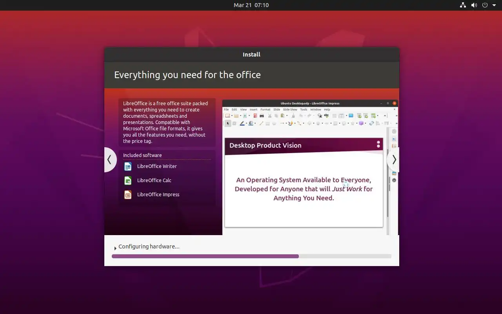Click the Configuring hardware status text
The height and width of the screenshot is (314, 502).
tap(149, 247)
